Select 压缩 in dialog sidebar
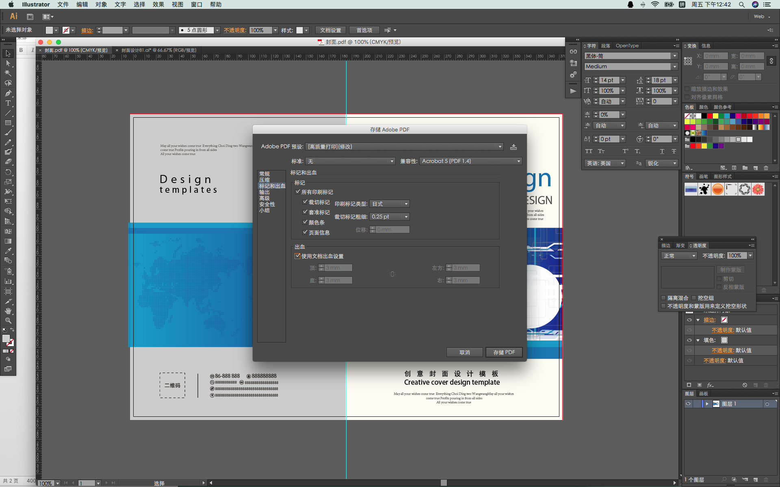The image size is (780, 487). (264, 180)
